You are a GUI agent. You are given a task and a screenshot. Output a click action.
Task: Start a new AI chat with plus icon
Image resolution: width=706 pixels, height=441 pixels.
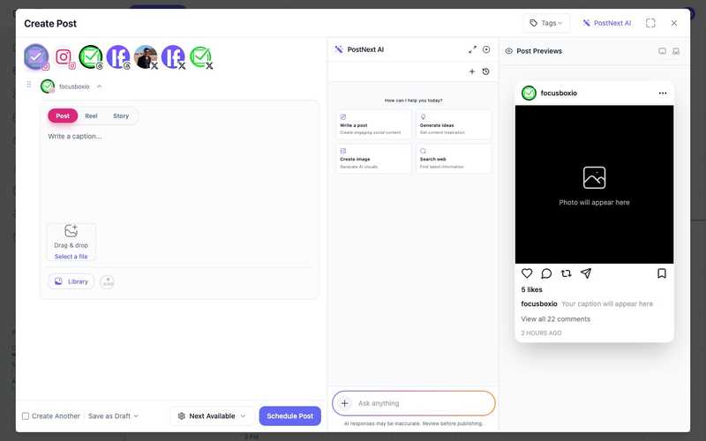click(472, 71)
